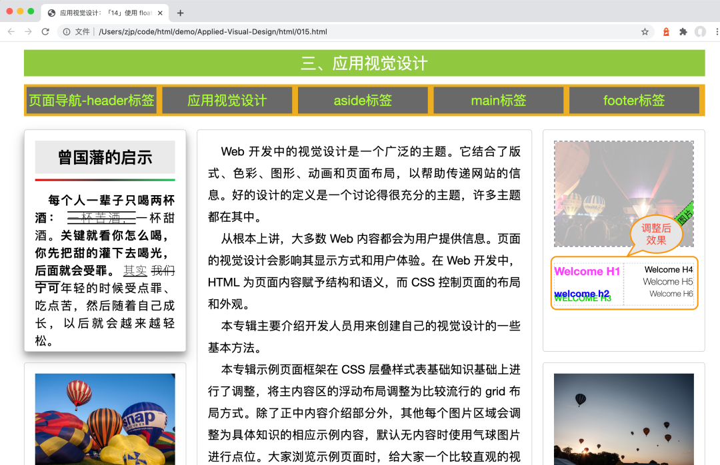The width and height of the screenshot is (720, 465).
Task: Click the faded night balloon image
Action: (x=623, y=194)
